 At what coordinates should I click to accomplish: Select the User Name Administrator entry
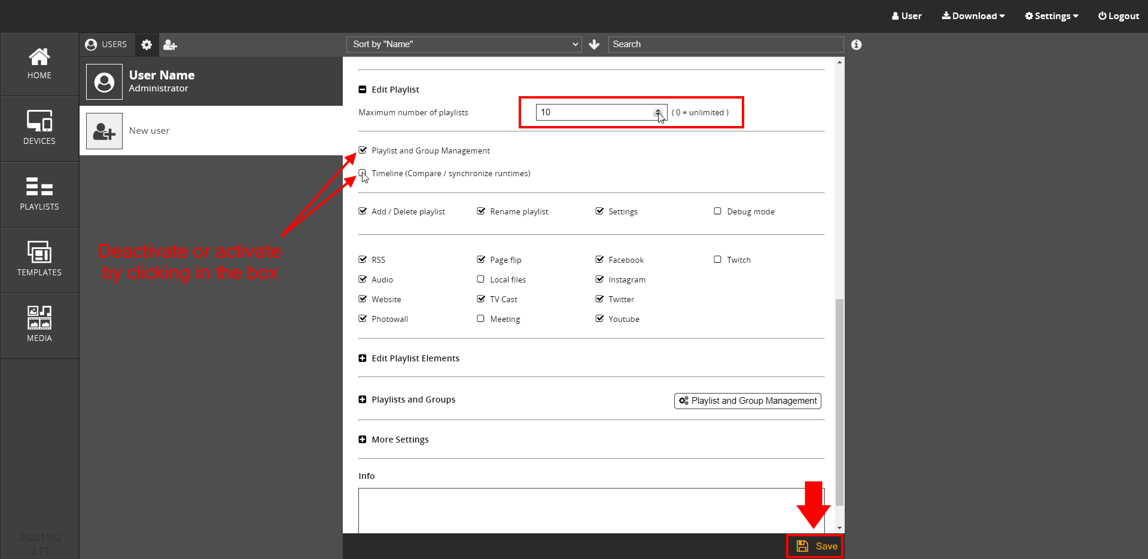pyautogui.click(x=211, y=82)
